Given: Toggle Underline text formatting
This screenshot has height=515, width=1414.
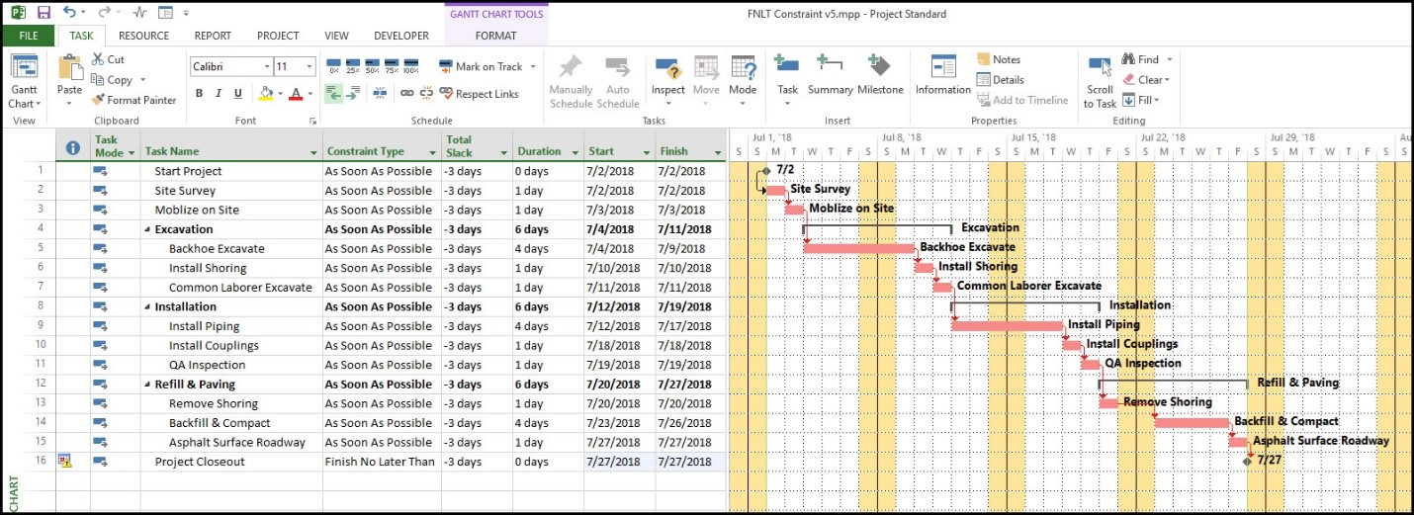Looking at the screenshot, I should 238,94.
